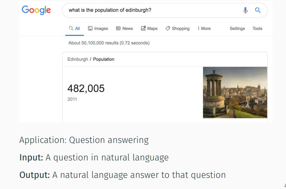
Task: Click the Edinburgh breadcrumb link
Action: (78, 59)
